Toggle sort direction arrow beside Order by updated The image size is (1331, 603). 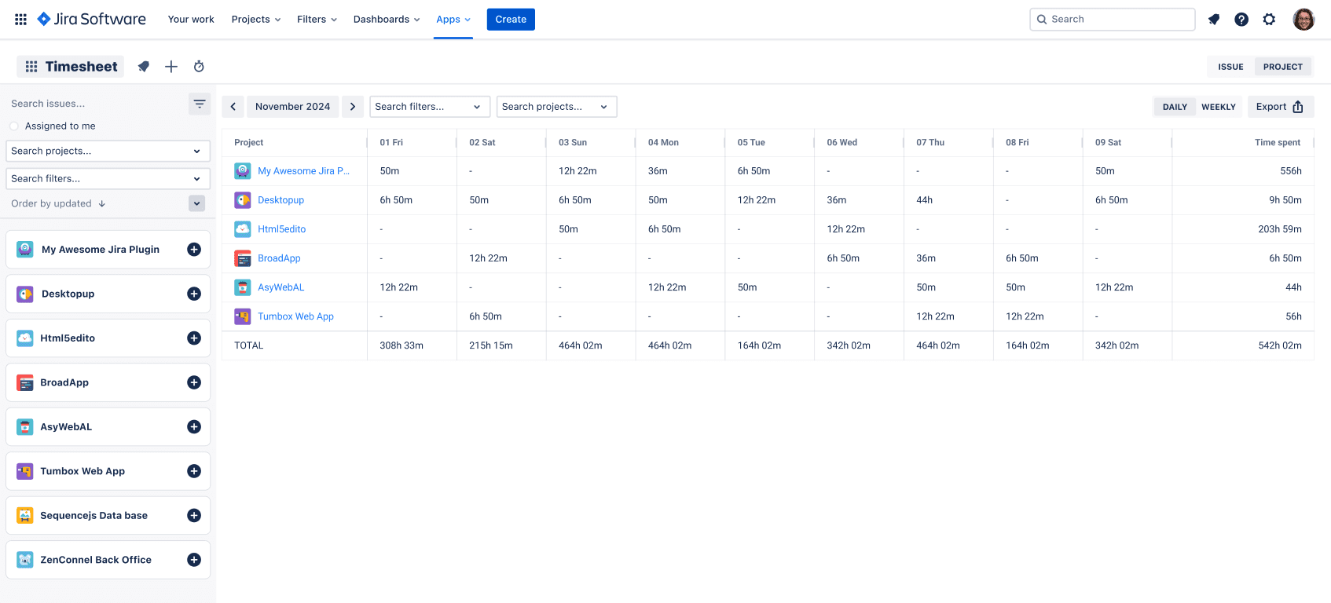point(102,204)
